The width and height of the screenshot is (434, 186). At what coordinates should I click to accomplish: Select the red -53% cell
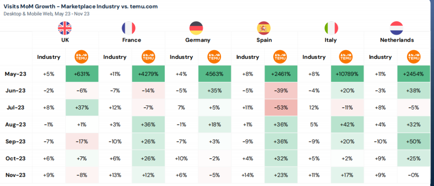[x=280, y=107]
